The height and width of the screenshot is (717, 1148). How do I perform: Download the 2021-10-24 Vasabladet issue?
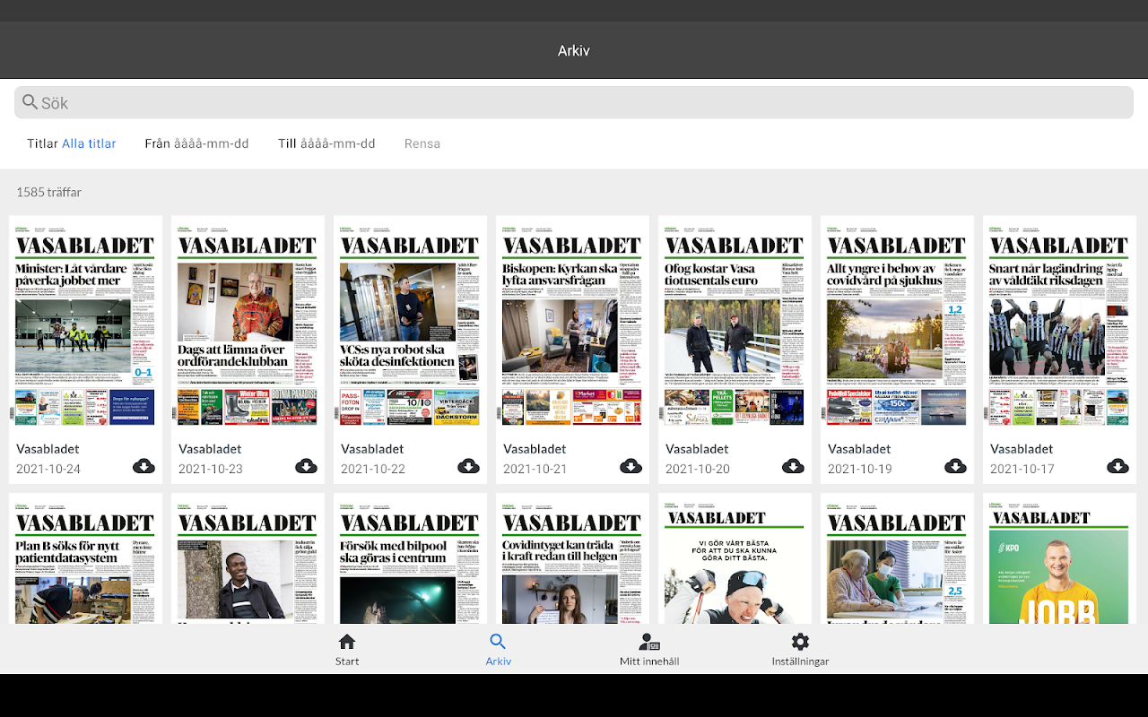pyautogui.click(x=143, y=466)
